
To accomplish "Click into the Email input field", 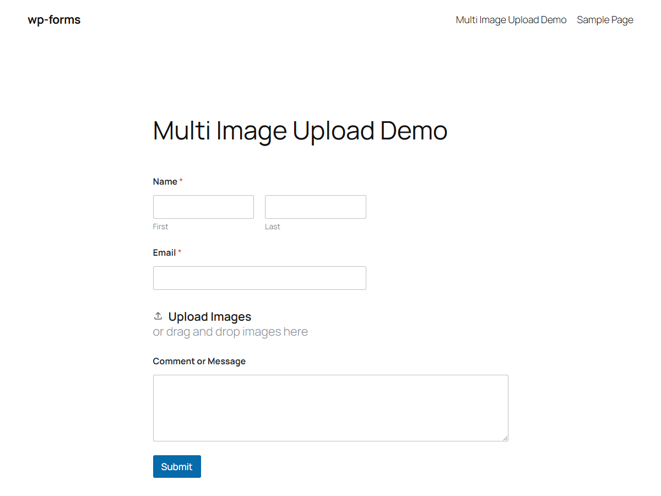I will pyautogui.click(x=259, y=278).
